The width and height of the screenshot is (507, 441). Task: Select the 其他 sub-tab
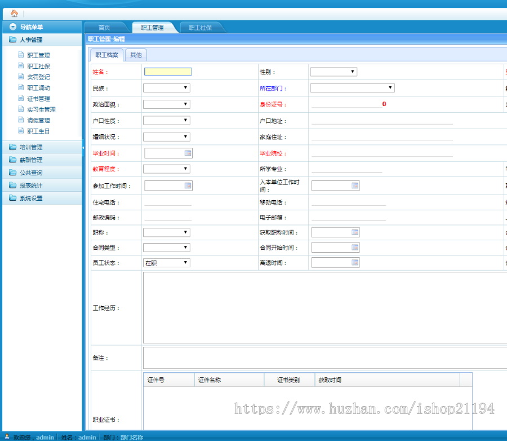(136, 55)
